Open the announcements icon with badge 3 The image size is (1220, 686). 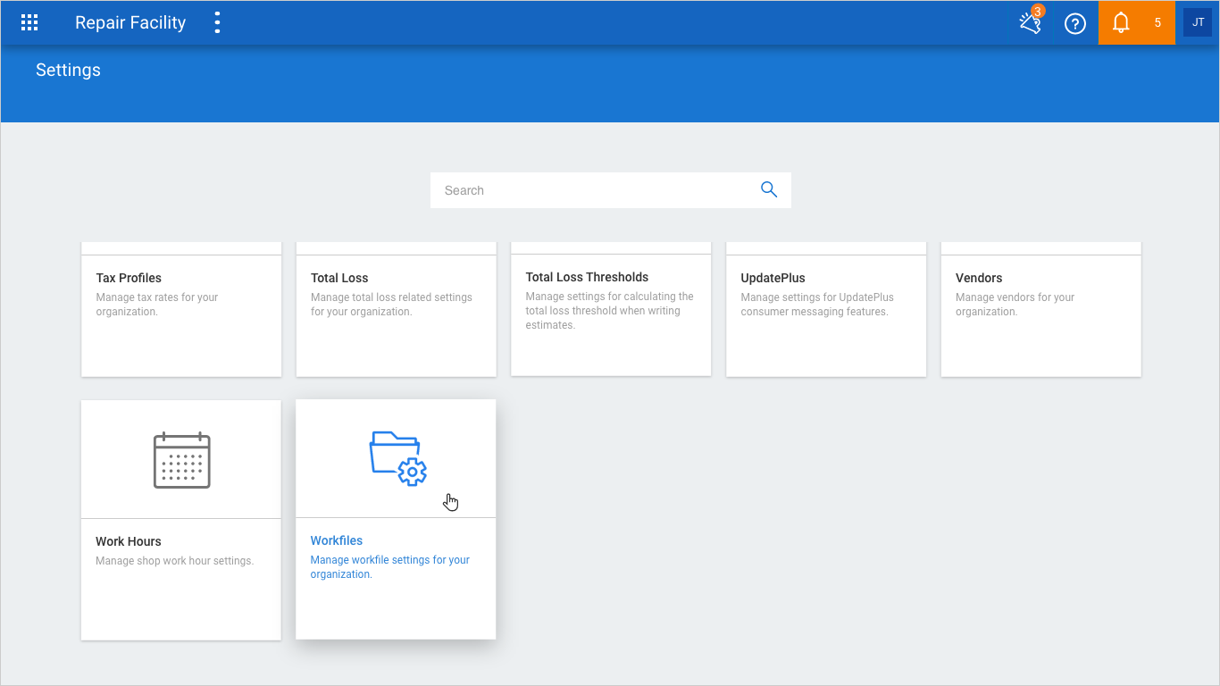coord(1032,22)
